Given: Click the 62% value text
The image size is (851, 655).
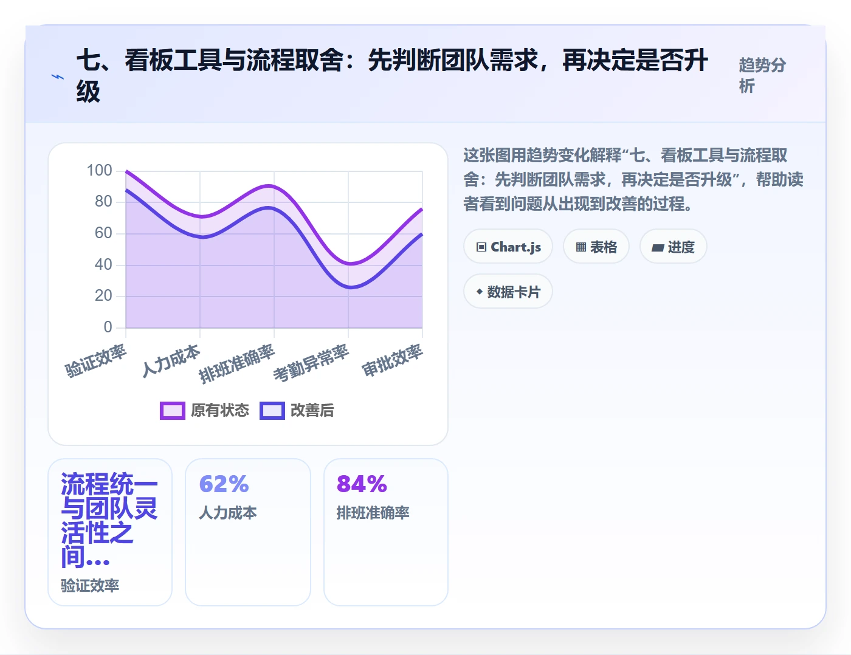Looking at the screenshot, I should (224, 484).
